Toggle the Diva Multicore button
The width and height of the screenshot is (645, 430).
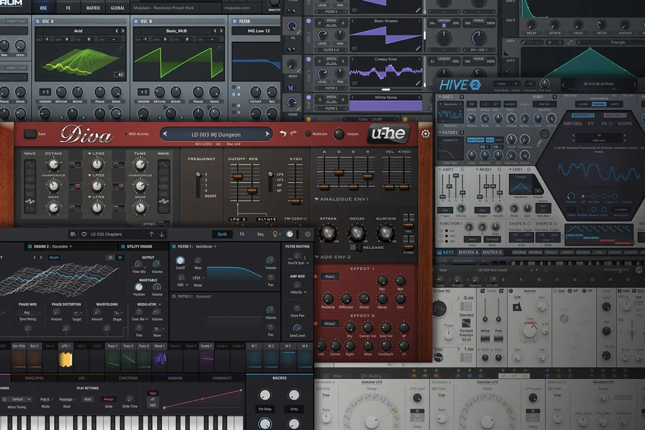coord(308,134)
